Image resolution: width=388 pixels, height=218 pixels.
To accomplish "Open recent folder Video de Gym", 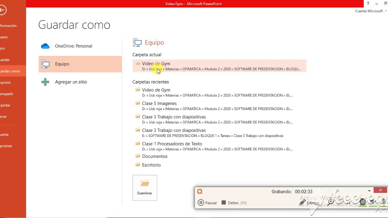I will point(219,92).
